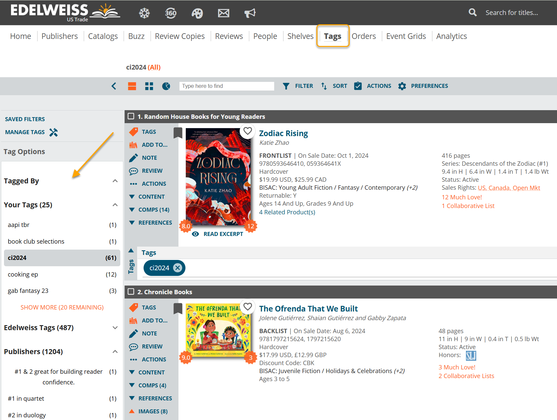Switch to grid tile view
This screenshot has height=420, width=557.
149,86
